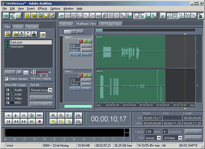This screenshot has width=205, height=149.
Task: Click Insert into Multitrack icon in Files panel
Action: (22, 34)
